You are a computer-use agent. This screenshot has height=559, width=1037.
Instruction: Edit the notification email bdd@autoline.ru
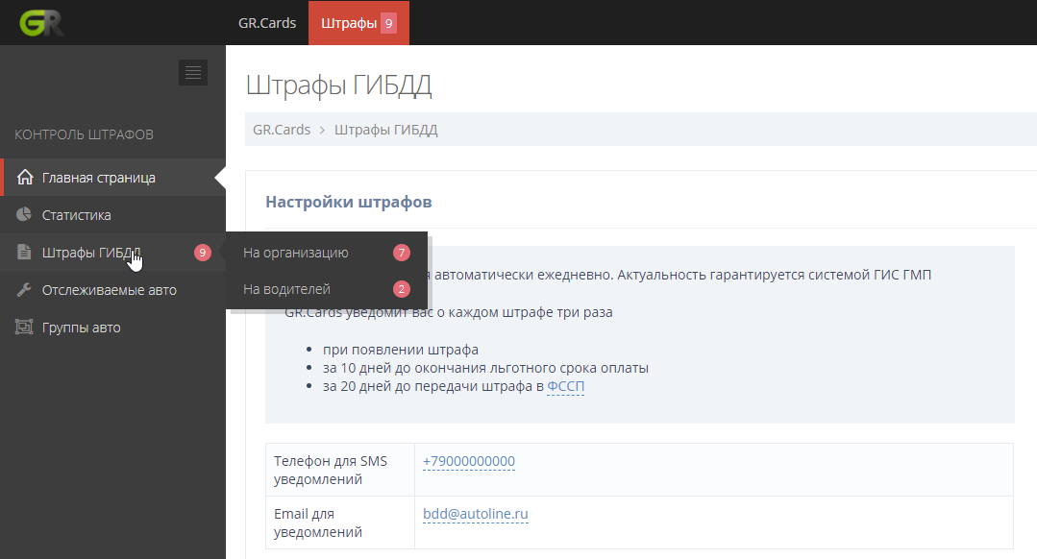[x=476, y=514]
